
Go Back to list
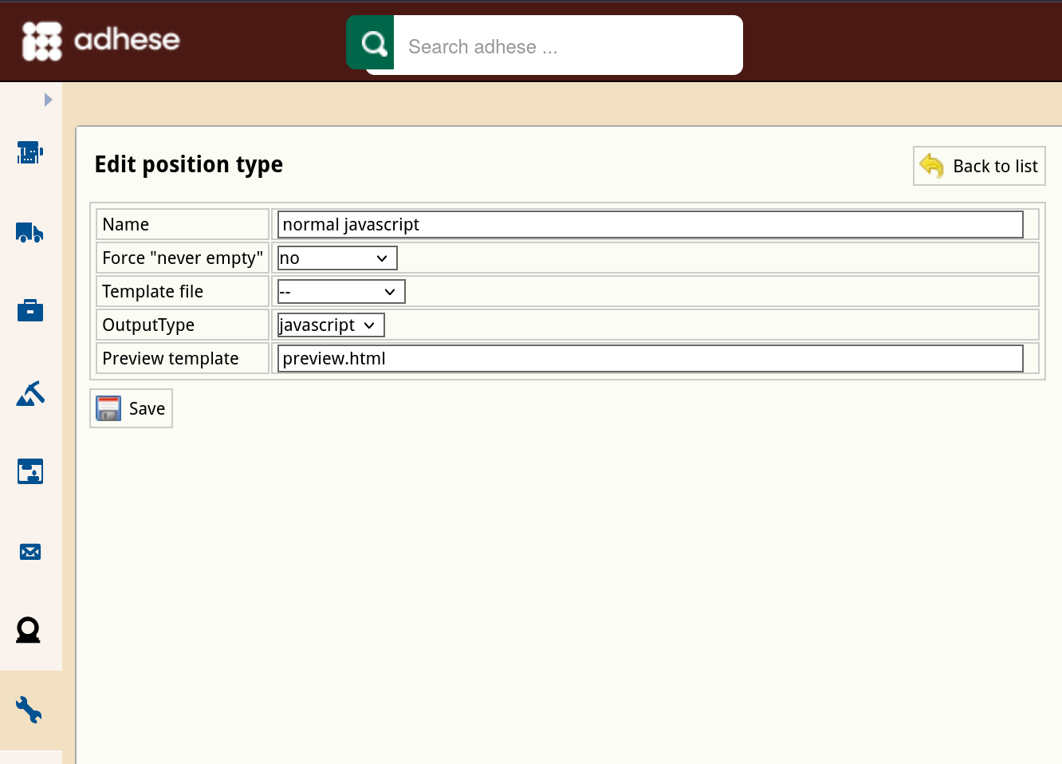tap(979, 166)
